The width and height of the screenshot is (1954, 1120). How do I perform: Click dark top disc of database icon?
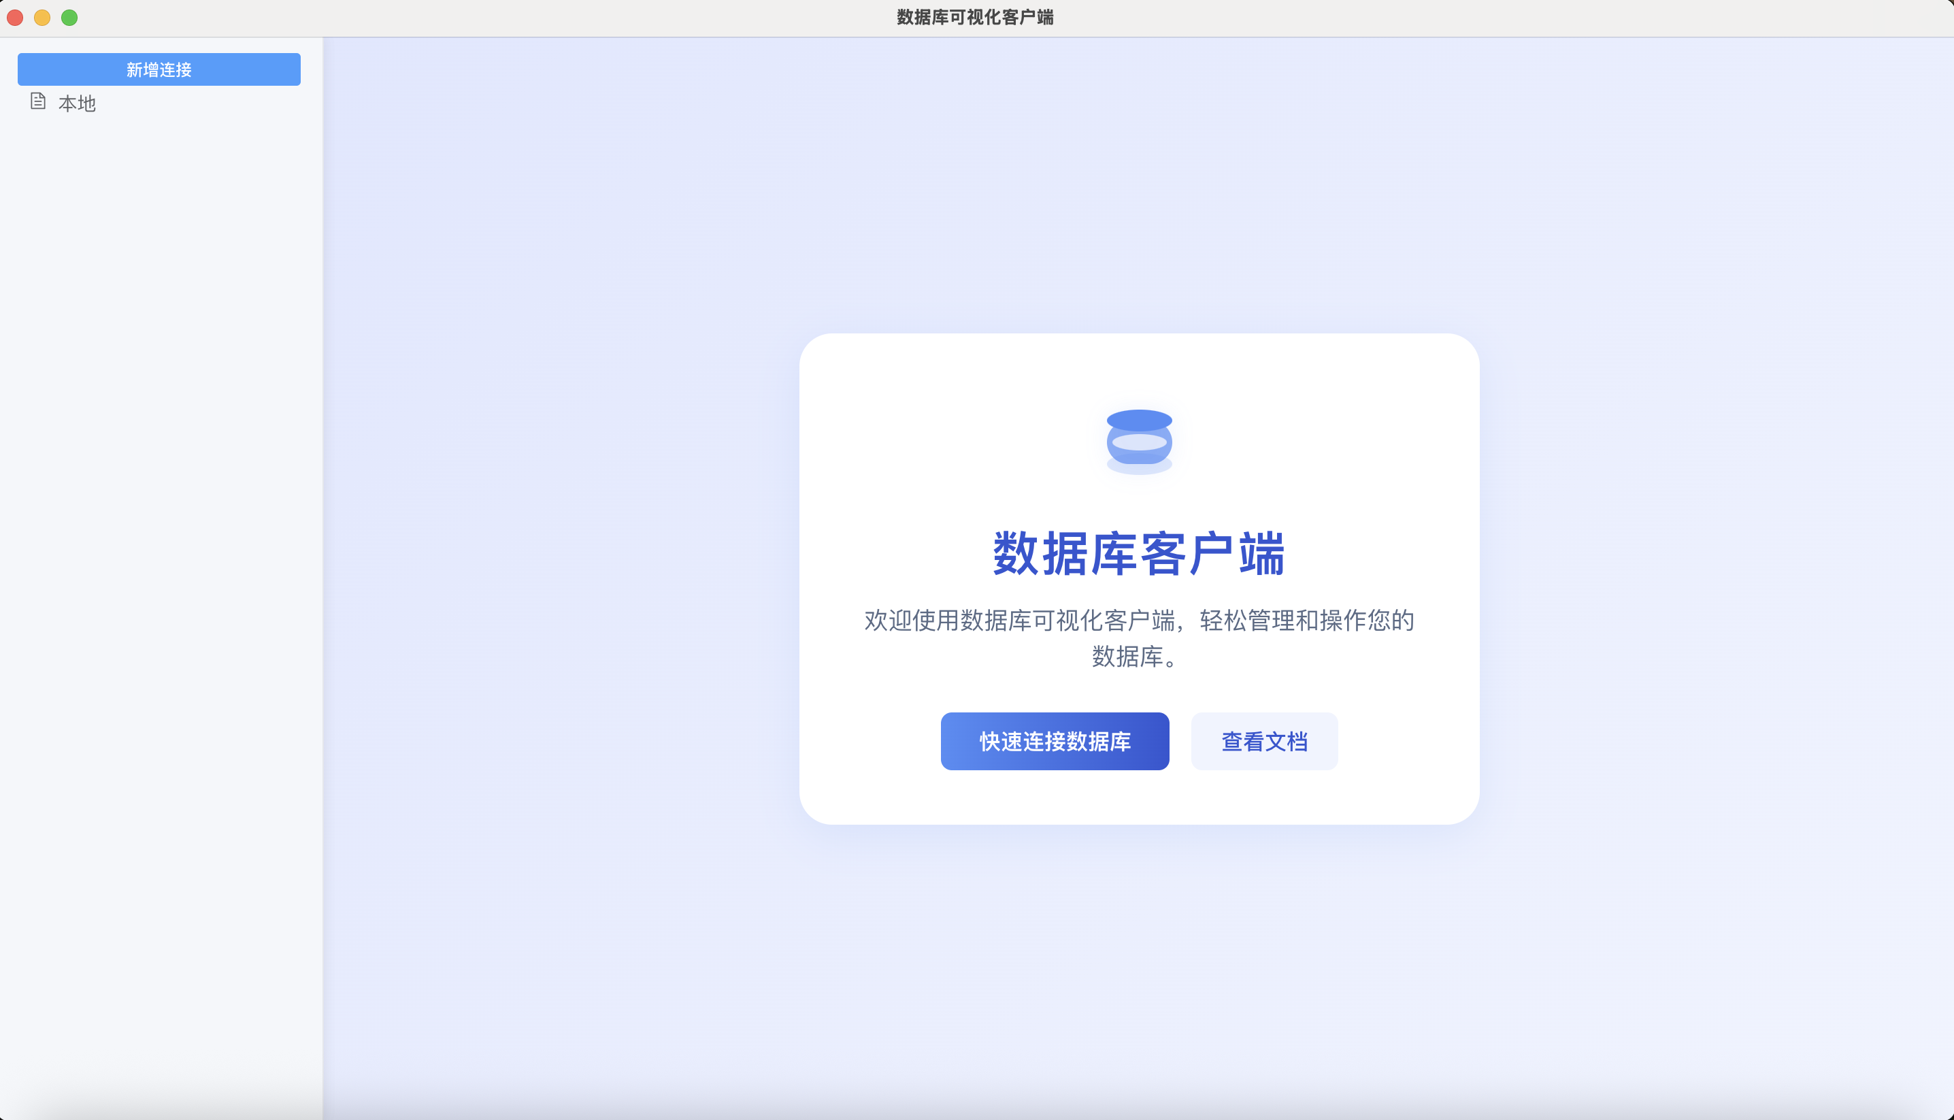point(1139,420)
